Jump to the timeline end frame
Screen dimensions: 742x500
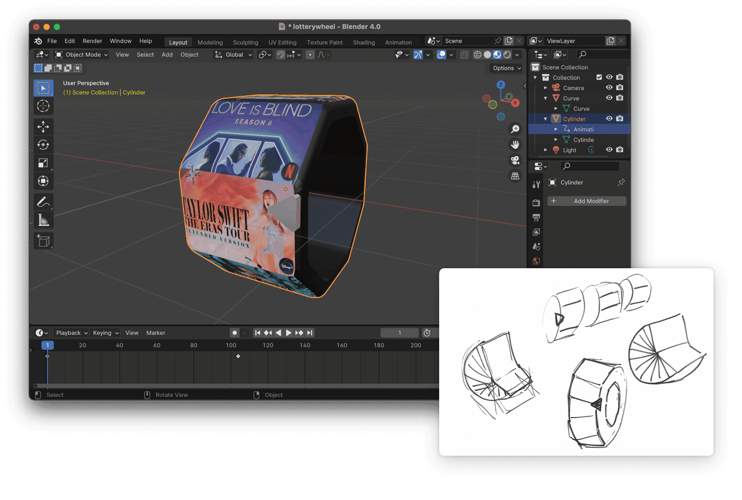point(310,333)
